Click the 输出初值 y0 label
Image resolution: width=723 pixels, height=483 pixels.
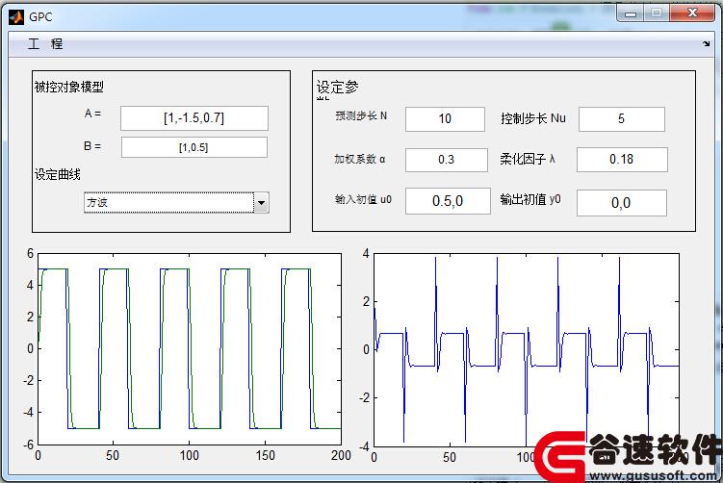click(530, 199)
